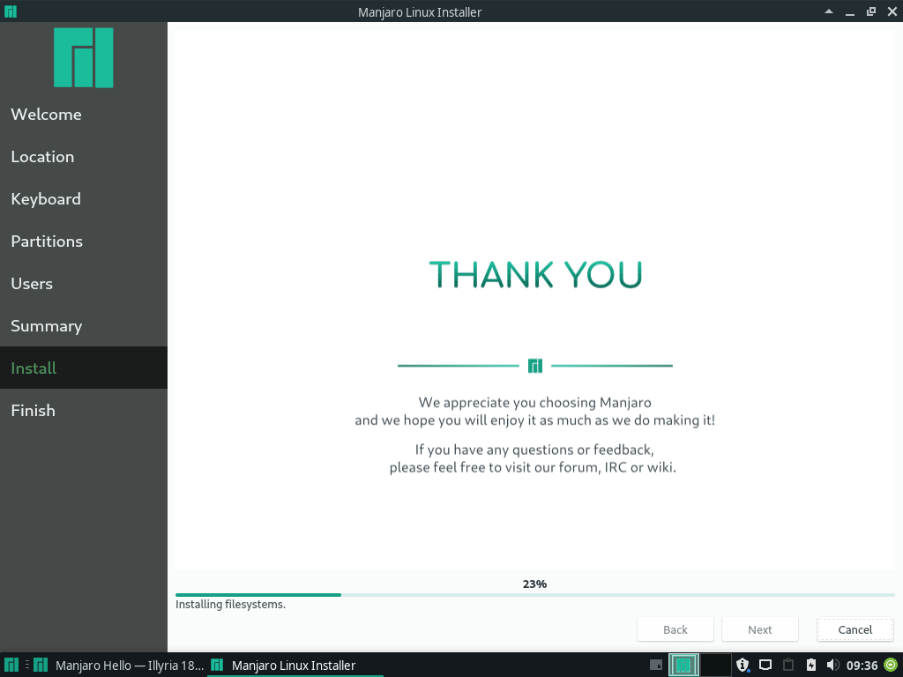Close the Manjaro Linux Installer window

point(892,11)
